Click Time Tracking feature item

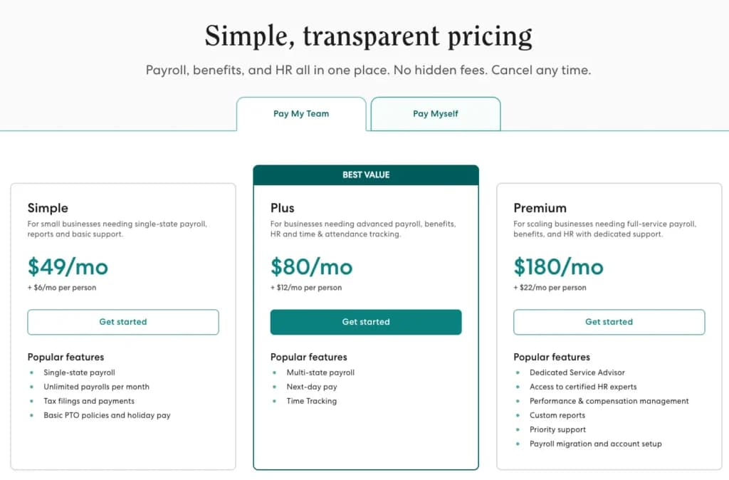(312, 401)
